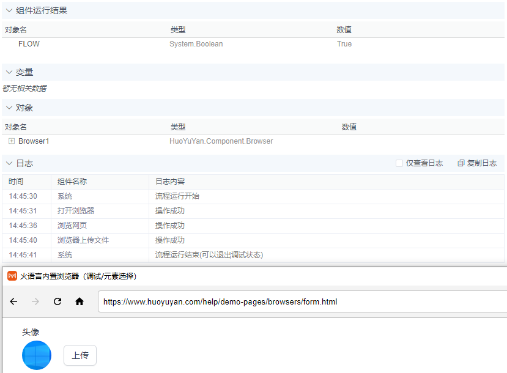Collapse the 对象 section

pos(8,108)
